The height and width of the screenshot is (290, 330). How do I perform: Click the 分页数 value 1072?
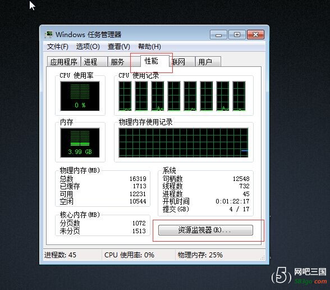pos(139,223)
